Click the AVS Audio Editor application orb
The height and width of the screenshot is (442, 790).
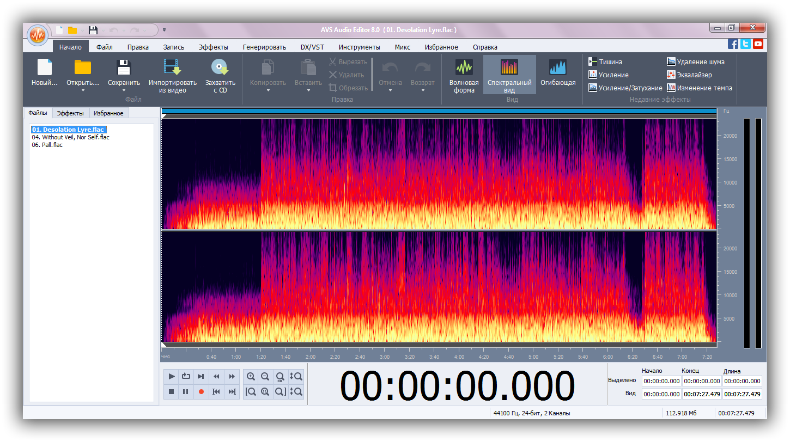click(37, 35)
